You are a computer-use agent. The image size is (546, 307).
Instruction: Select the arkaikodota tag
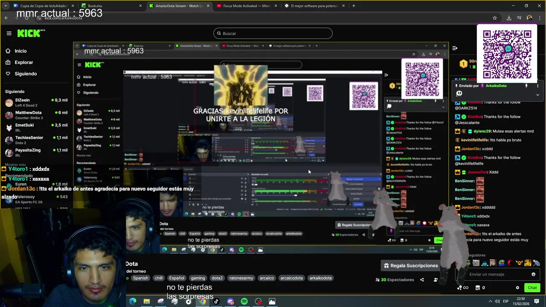point(320,278)
